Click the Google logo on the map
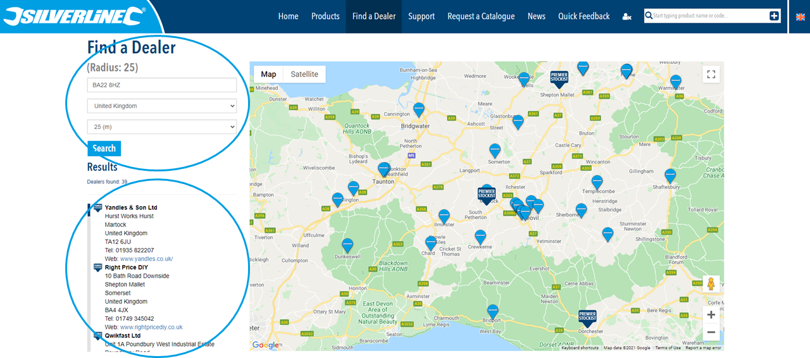Screen dimensions: 810x358 (266, 345)
